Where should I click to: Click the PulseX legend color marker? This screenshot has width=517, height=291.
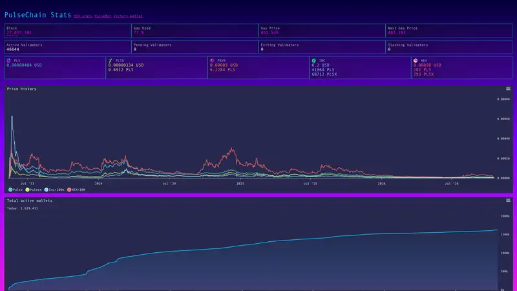coord(28,189)
